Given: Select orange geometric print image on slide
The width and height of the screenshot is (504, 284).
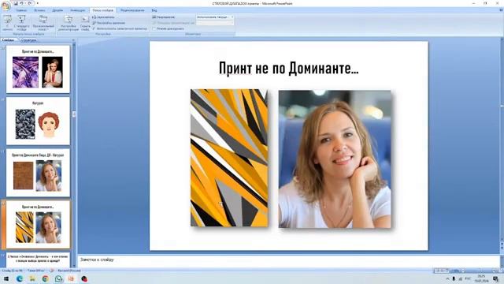Looking at the screenshot, I should 229,158.
